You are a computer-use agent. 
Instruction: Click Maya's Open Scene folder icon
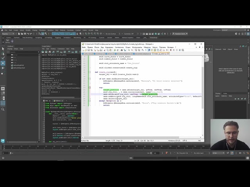(x=22, y=34)
